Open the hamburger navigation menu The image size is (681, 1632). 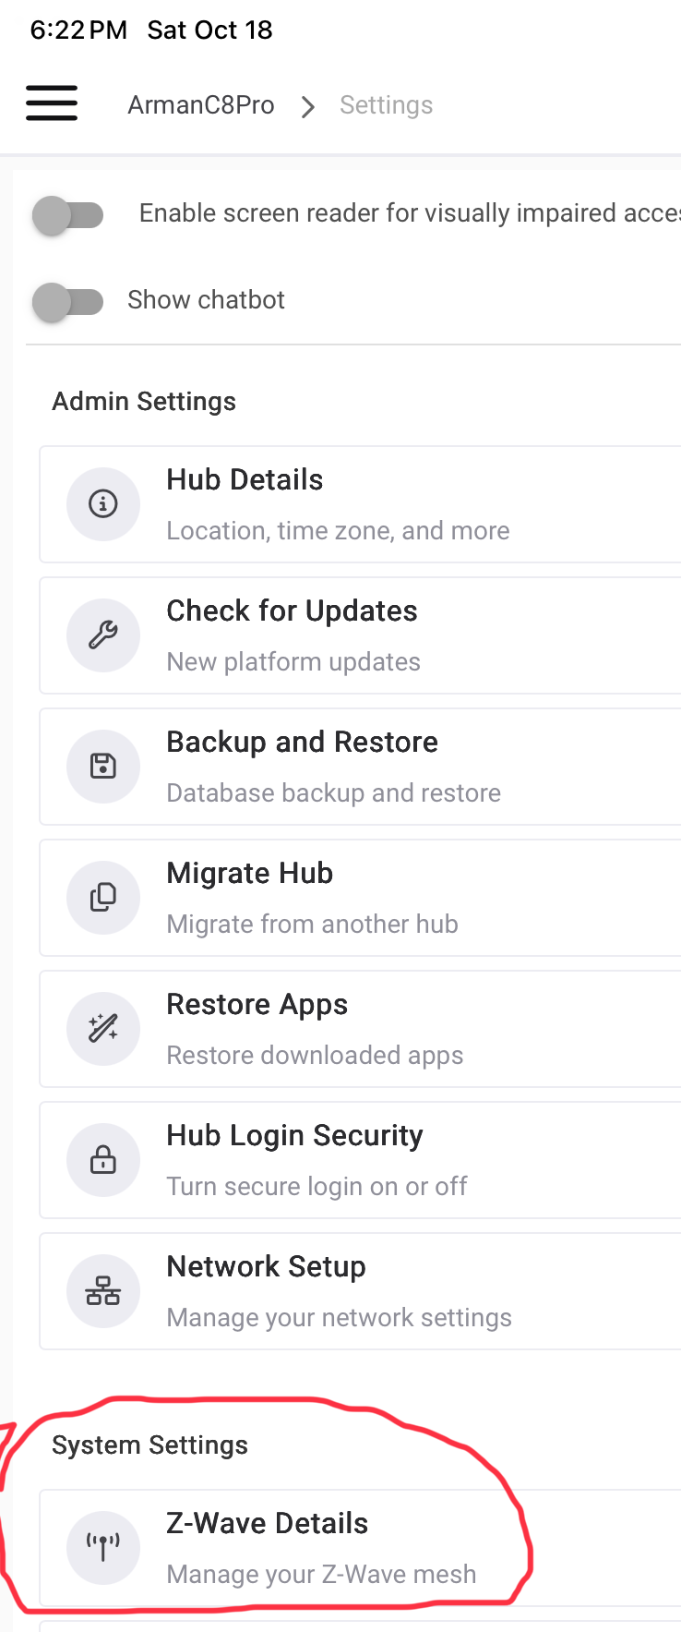coord(52,103)
